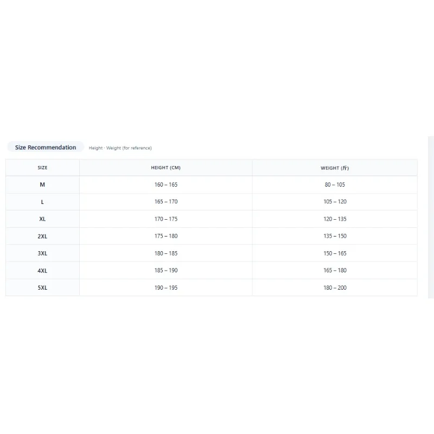Click the 190 – 195 height cell
434x434 pixels.
click(166, 288)
